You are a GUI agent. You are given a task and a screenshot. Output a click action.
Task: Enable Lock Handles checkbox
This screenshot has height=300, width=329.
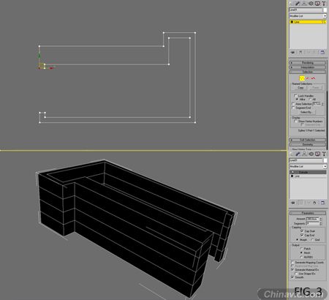(295, 96)
